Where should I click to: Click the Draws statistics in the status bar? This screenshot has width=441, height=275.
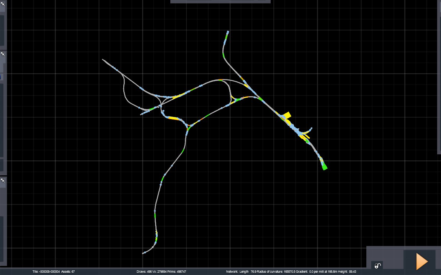[161, 272]
